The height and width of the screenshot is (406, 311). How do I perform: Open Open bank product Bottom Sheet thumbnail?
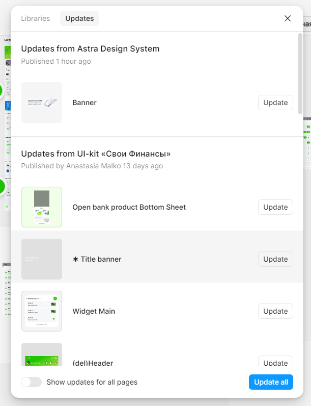point(42,207)
